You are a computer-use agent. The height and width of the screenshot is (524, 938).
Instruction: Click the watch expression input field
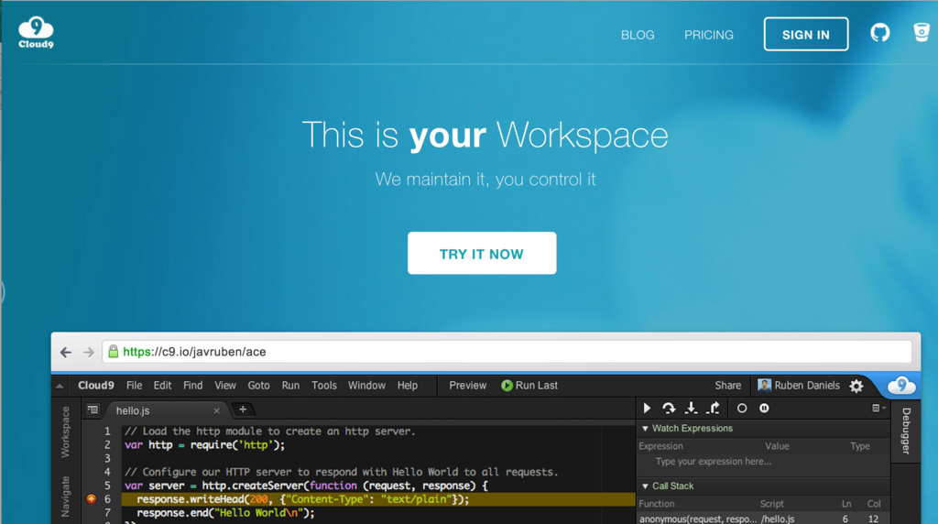(x=763, y=462)
